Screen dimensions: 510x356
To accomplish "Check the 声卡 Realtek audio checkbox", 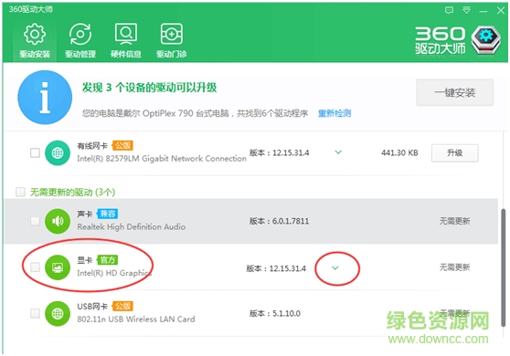I will [35, 221].
